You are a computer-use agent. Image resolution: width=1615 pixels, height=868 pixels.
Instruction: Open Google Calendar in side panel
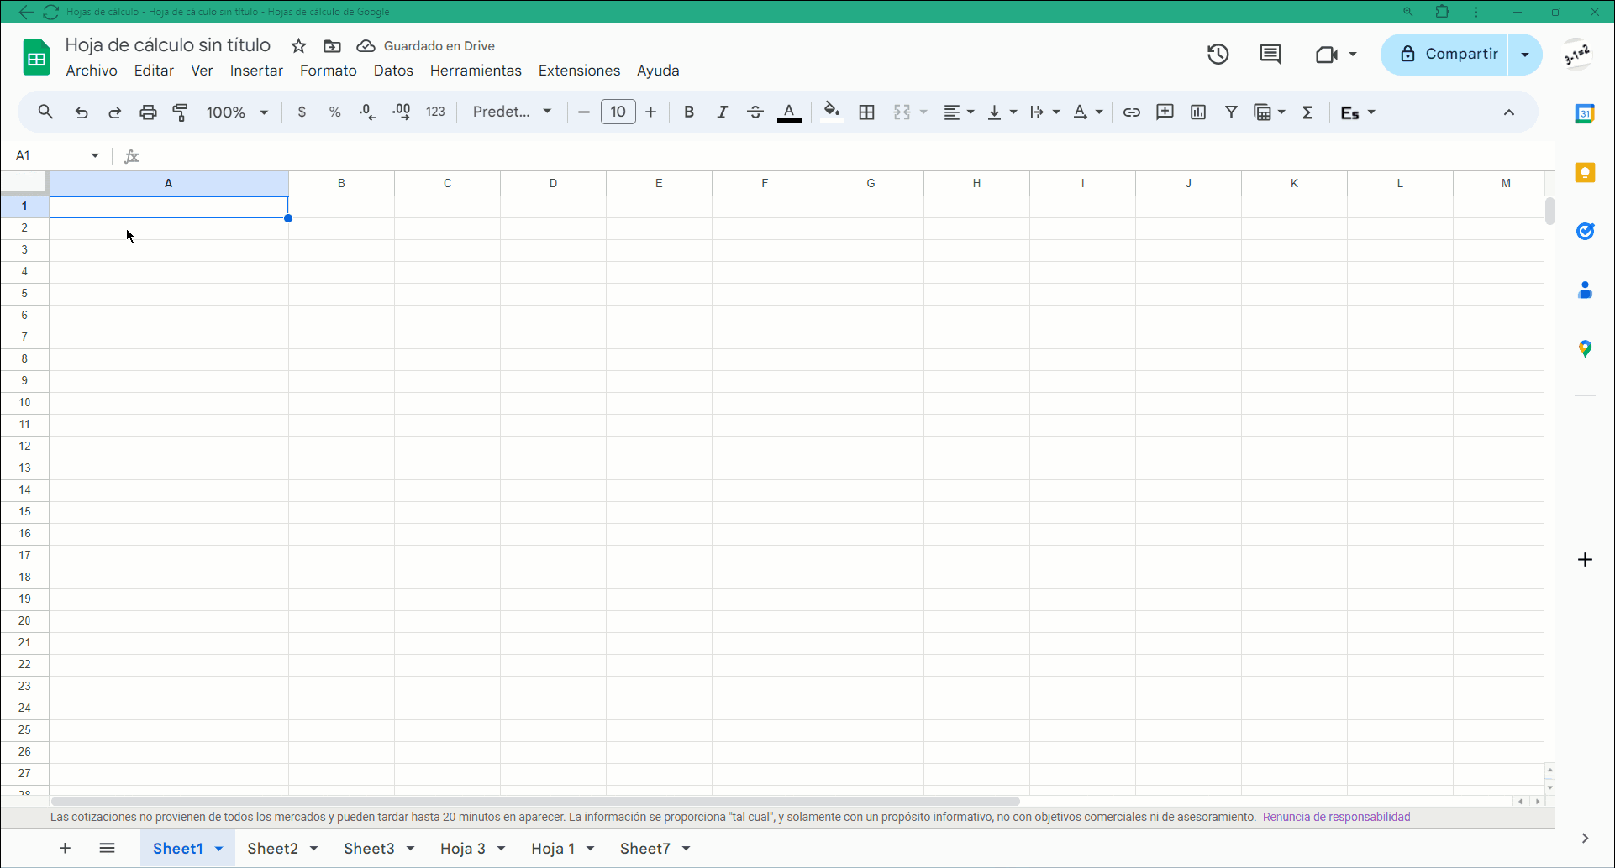coord(1585,114)
